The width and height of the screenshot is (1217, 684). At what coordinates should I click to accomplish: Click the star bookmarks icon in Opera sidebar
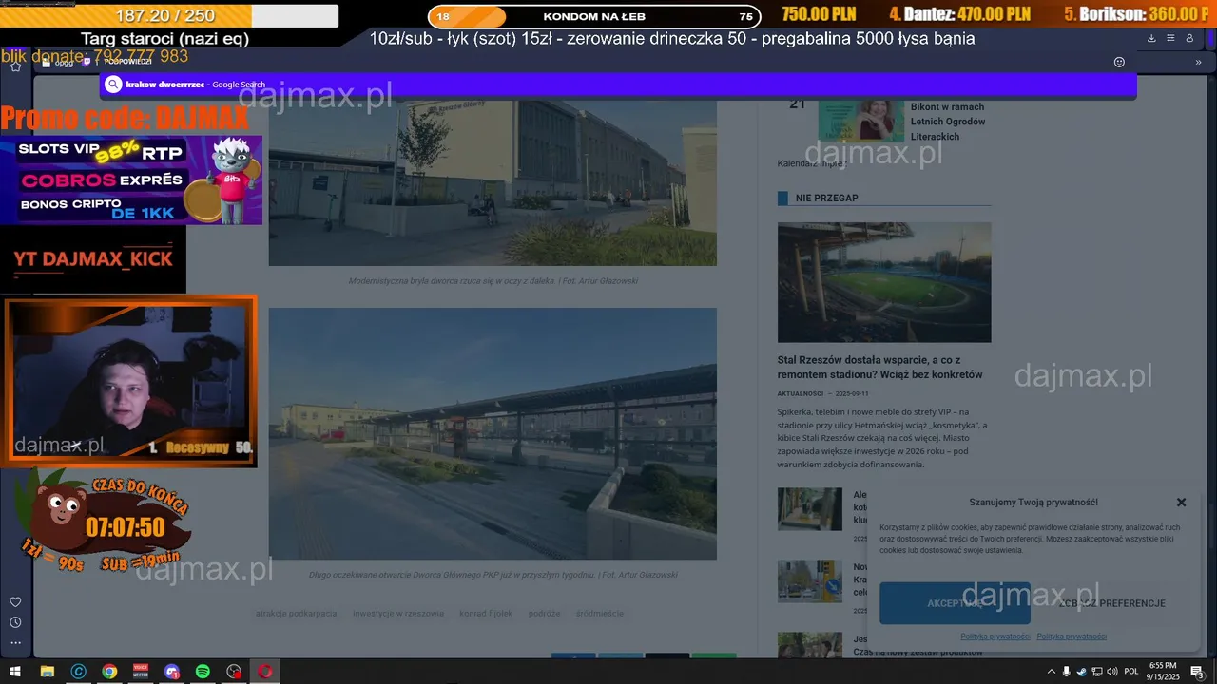pos(15,66)
